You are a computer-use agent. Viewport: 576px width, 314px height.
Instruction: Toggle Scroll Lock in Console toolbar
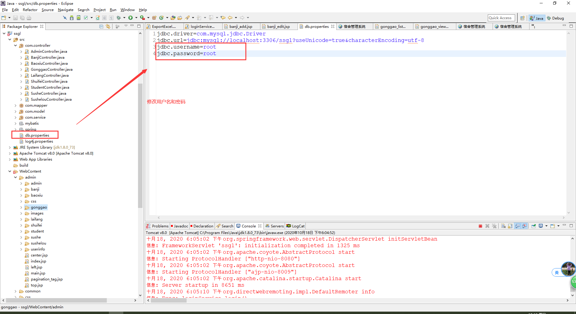coord(510,226)
